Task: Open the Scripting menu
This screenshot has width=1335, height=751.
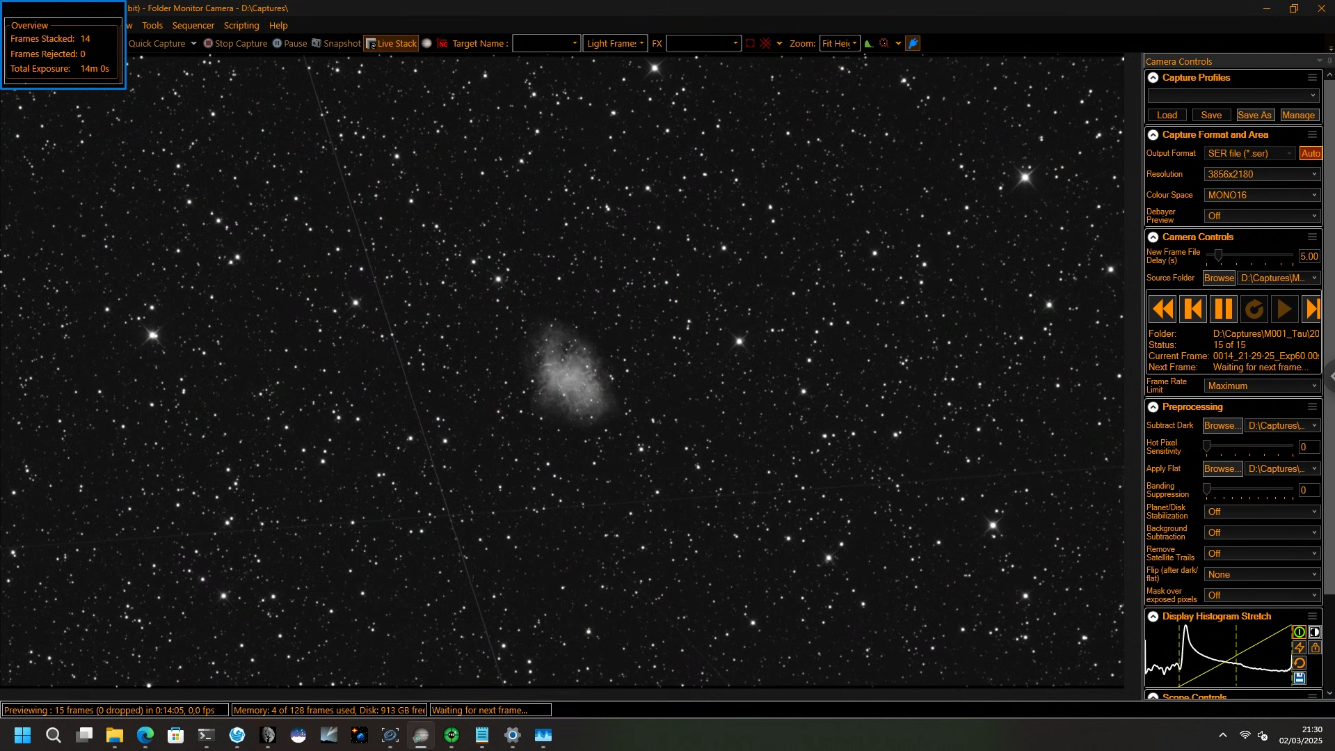Action: (x=241, y=25)
